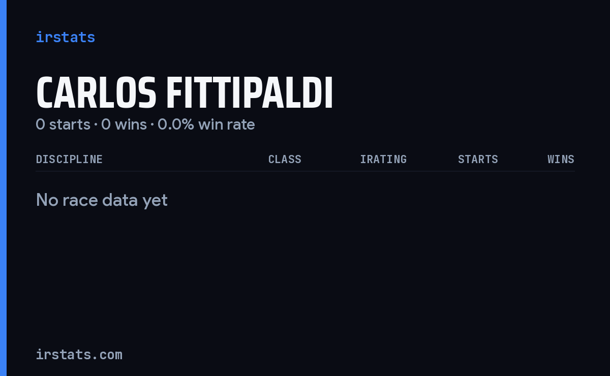The image size is (610, 376).
Task: Sort table by IRATING column header
Action: 383,159
